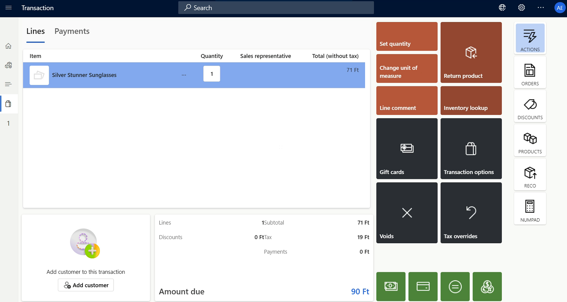
Task: Open more options for Silver Stunner Sunglasses line
Action: 184,75
